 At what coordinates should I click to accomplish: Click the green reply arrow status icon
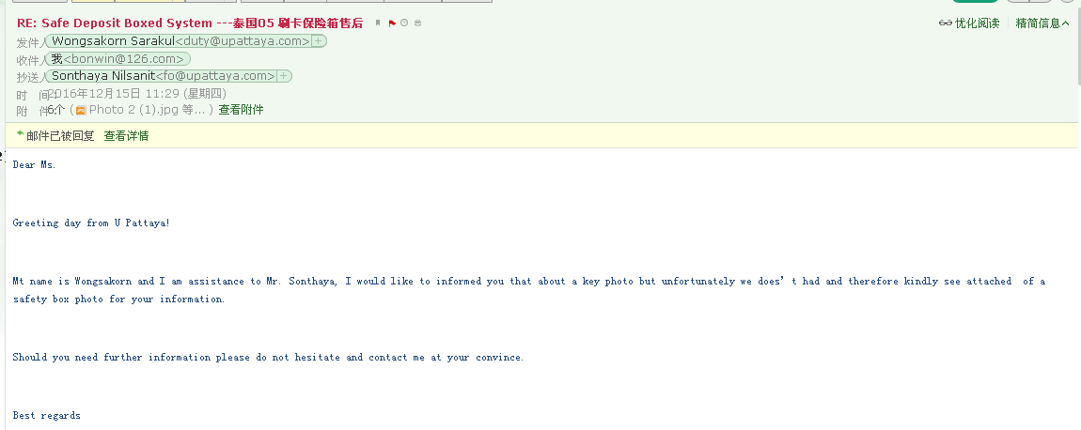pos(20,134)
